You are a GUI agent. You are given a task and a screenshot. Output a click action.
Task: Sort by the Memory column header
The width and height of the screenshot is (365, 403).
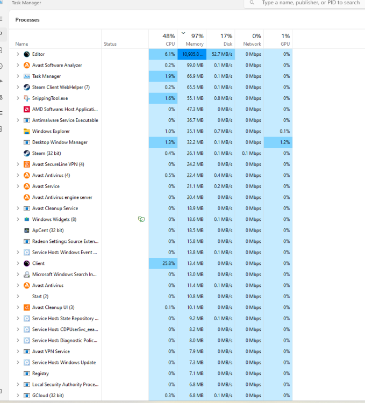pyautogui.click(x=192, y=39)
